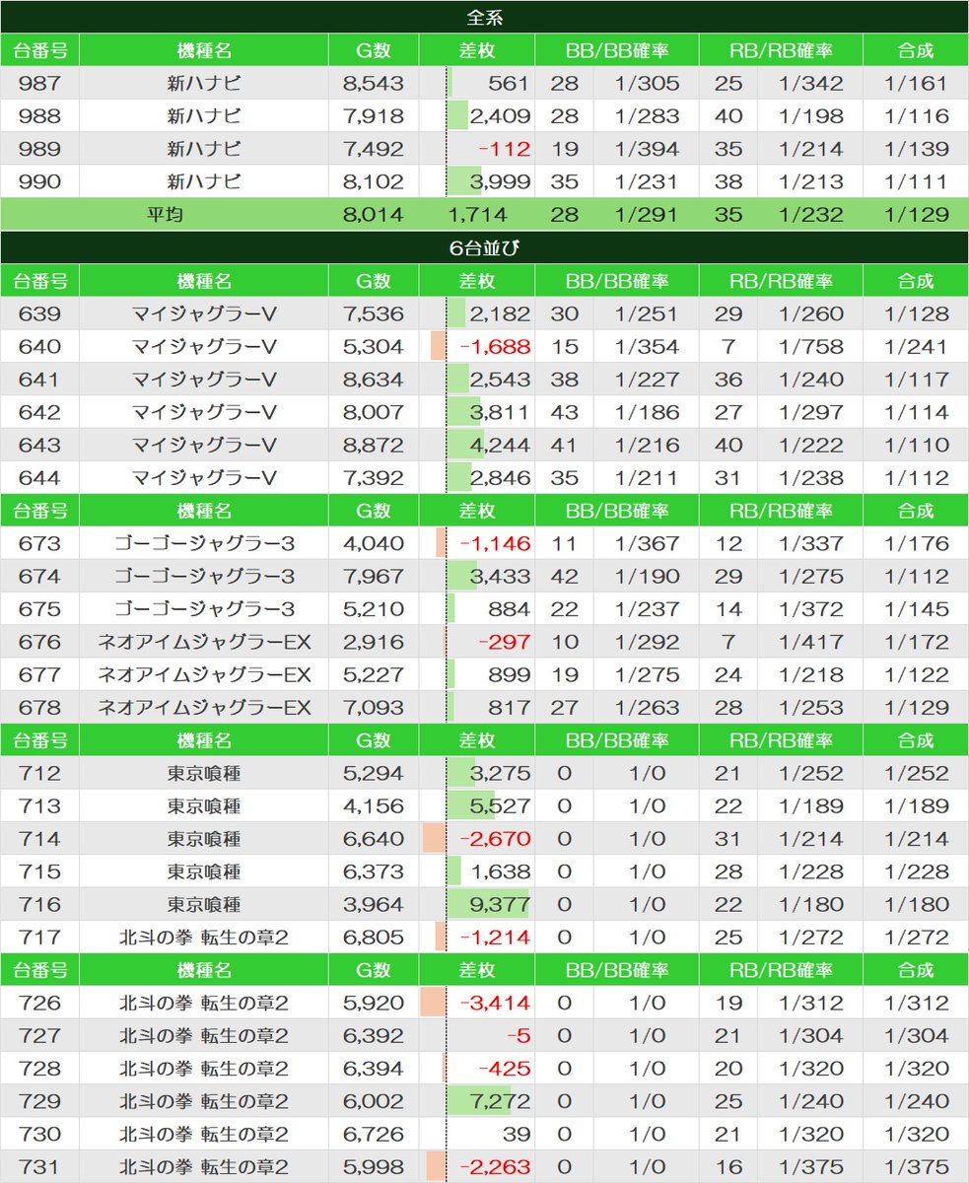Click the red -3,414 差枚 value
The image size is (969, 1183).
[x=494, y=1004]
